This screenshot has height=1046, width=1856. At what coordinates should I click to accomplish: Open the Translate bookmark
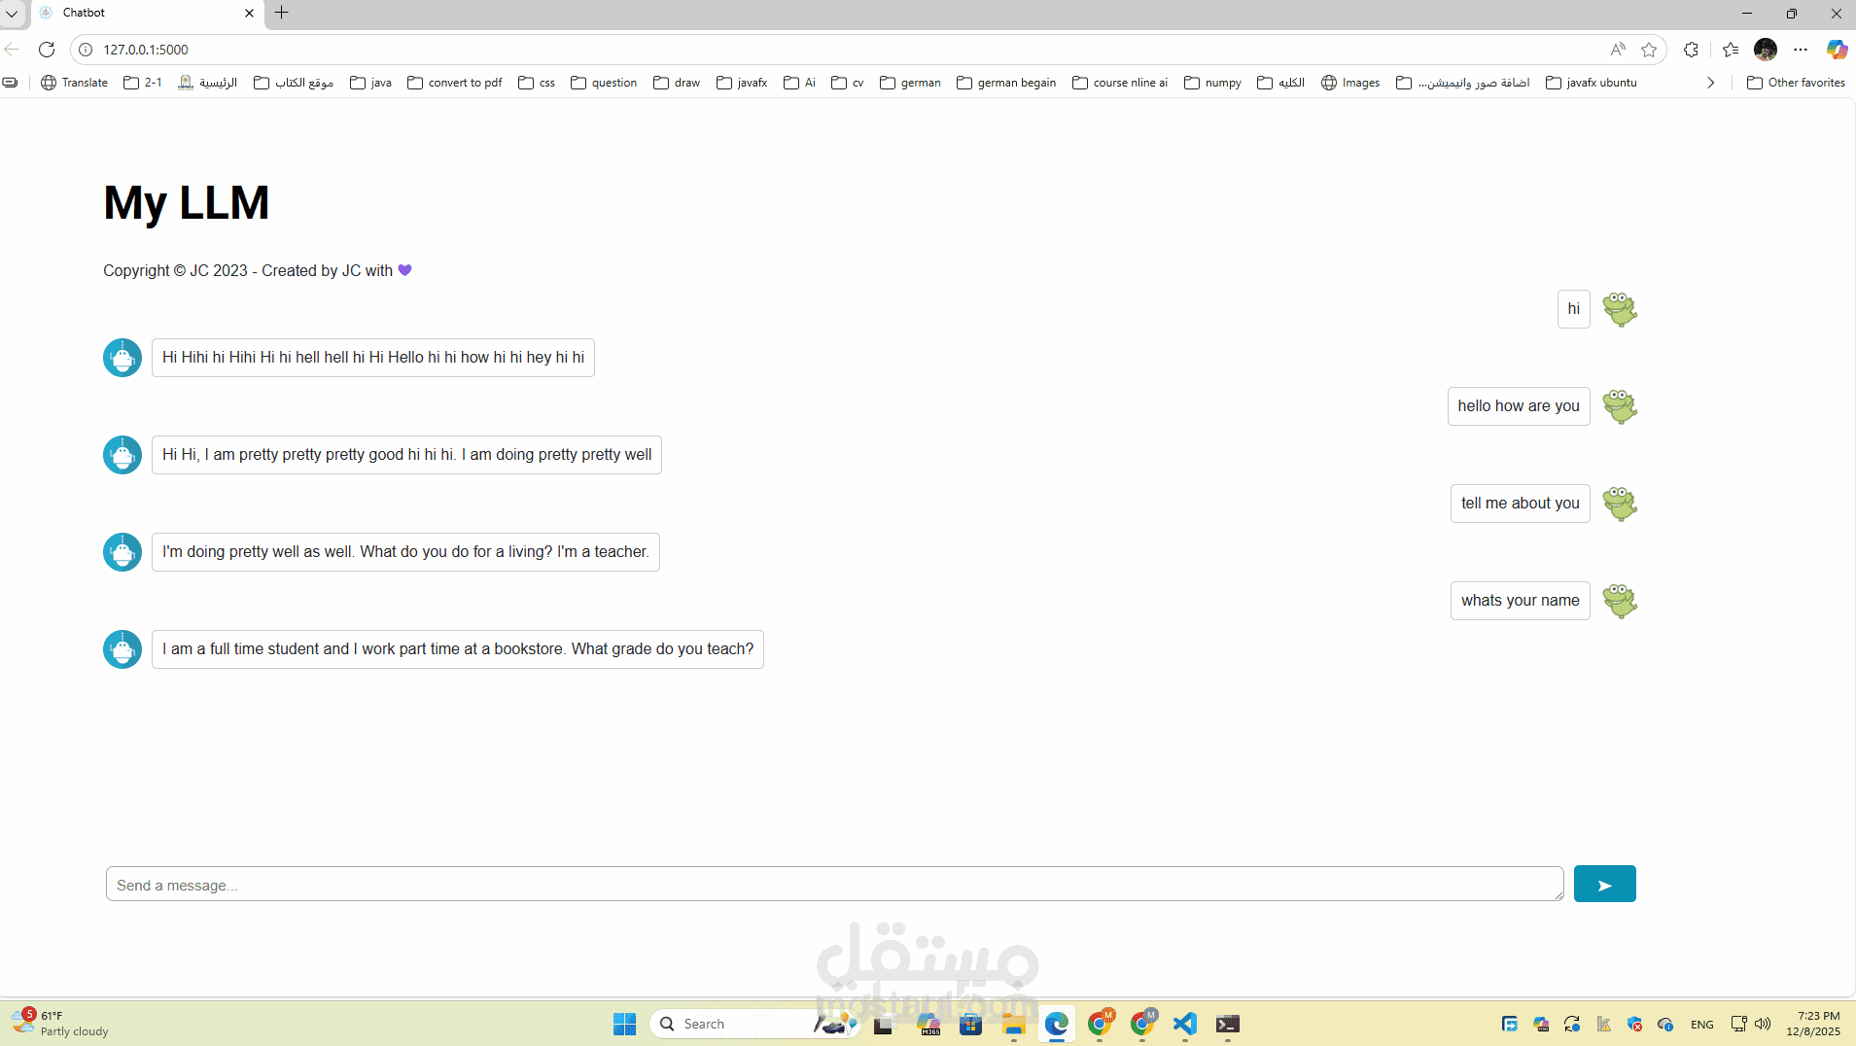75,83
